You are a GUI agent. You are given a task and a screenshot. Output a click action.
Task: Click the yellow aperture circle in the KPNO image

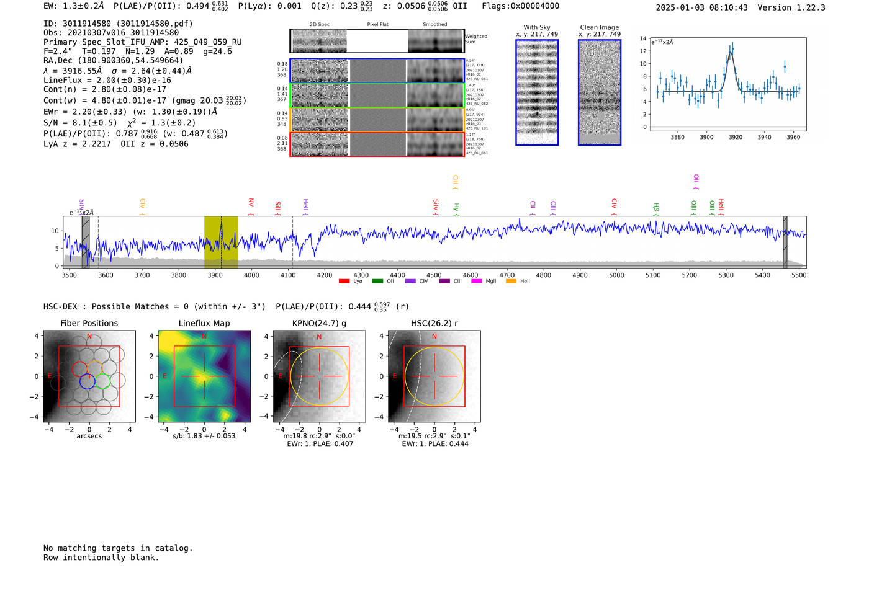[x=319, y=376]
